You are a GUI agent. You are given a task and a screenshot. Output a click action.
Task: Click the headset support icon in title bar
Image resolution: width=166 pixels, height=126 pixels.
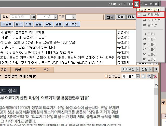[110, 4]
